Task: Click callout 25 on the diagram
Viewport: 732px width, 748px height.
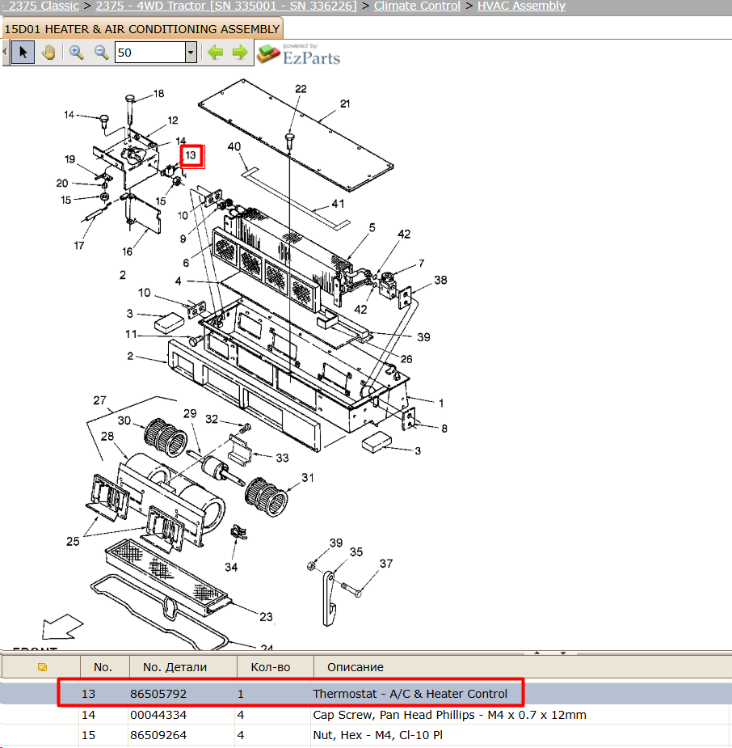Action: point(73,542)
